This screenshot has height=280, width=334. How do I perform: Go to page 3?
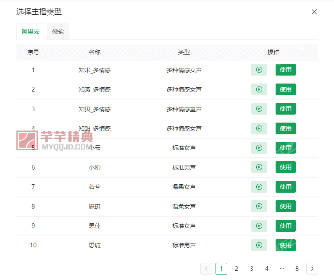[x=252, y=269]
